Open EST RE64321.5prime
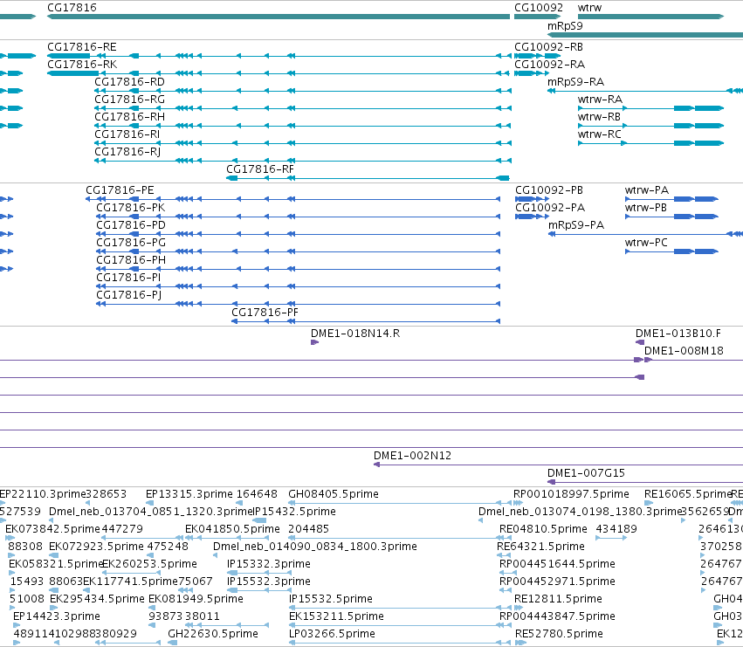This screenshot has width=743, height=647. tap(540, 547)
